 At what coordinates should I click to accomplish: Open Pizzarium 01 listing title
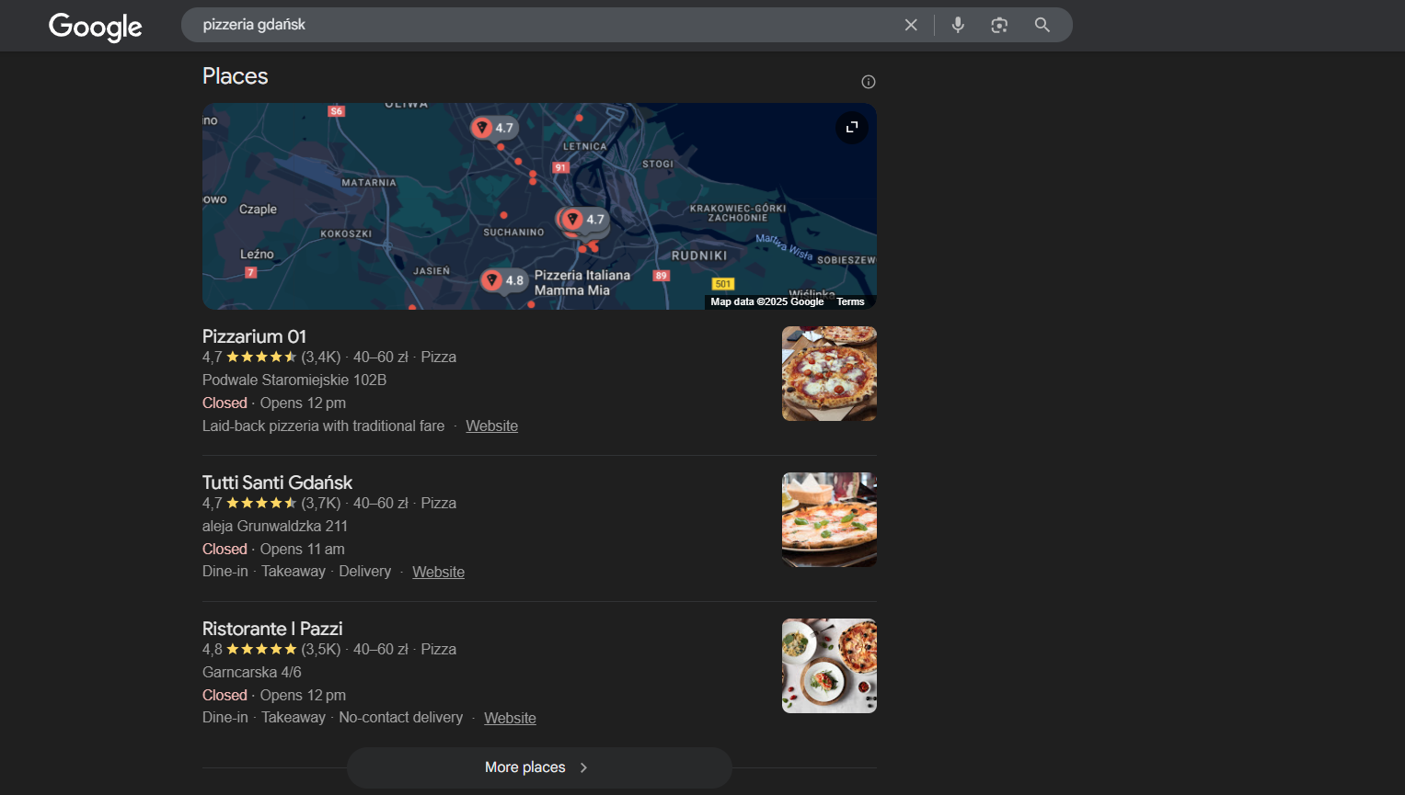(x=254, y=336)
